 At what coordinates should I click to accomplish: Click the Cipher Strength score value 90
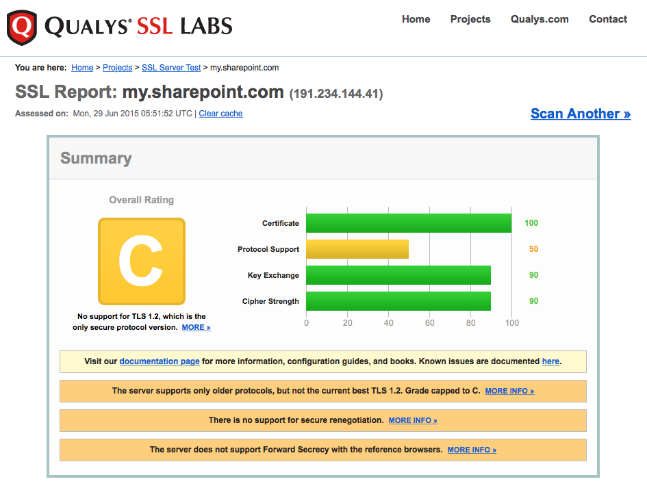[x=533, y=301]
